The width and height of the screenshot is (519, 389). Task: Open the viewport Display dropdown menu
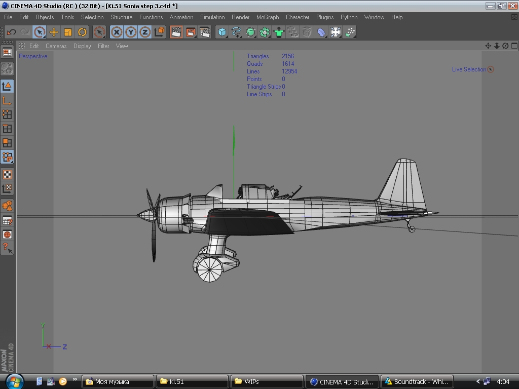(x=82, y=46)
